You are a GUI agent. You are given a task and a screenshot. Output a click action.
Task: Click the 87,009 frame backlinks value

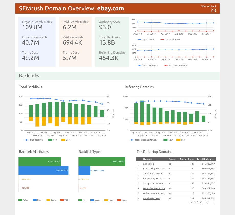83,188
